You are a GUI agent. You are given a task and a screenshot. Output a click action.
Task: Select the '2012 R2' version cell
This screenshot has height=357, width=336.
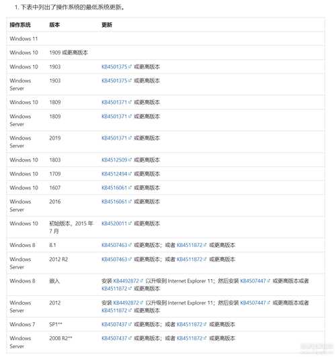[58, 259]
